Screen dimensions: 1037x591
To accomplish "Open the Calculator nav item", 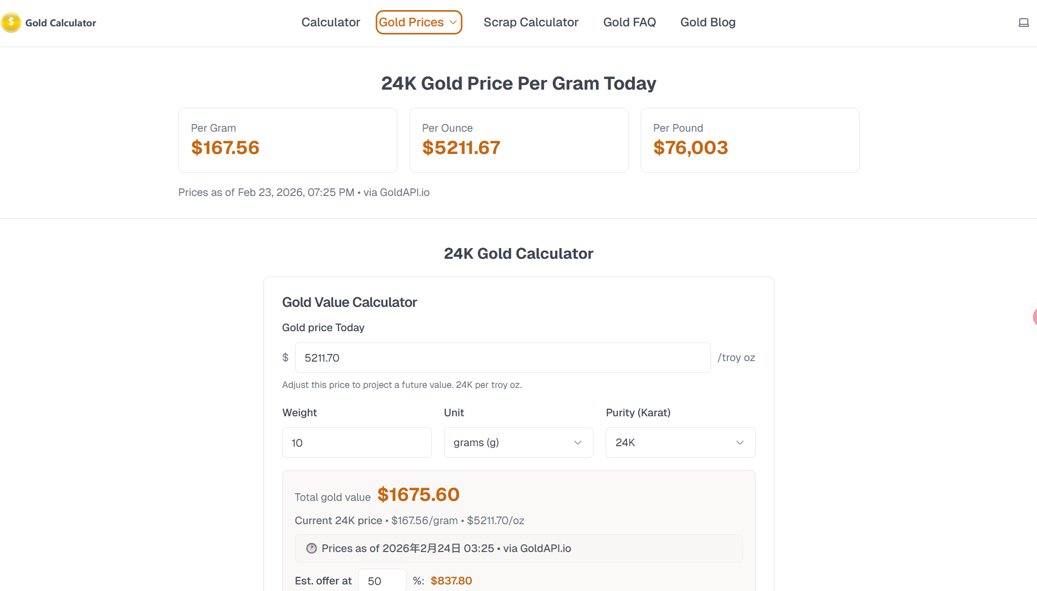I will [x=330, y=22].
